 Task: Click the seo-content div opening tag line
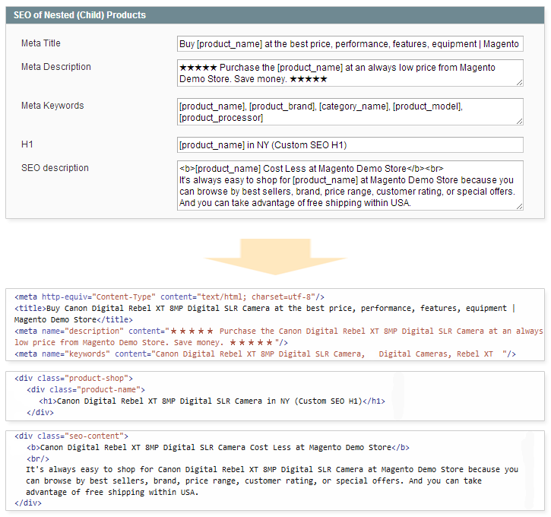click(71, 436)
